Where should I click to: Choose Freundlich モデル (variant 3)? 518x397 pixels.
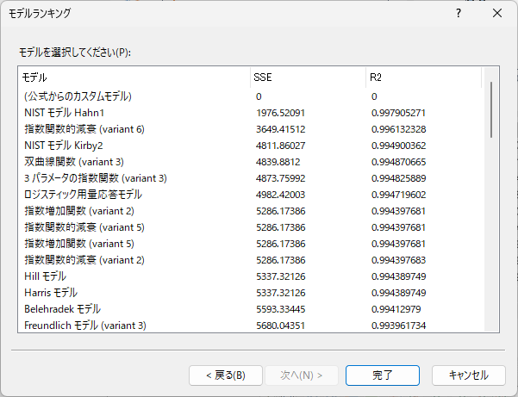(84, 326)
